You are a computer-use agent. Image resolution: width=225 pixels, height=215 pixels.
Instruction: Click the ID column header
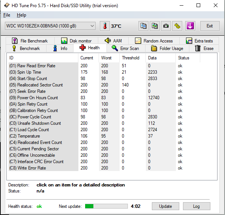(x=43, y=58)
